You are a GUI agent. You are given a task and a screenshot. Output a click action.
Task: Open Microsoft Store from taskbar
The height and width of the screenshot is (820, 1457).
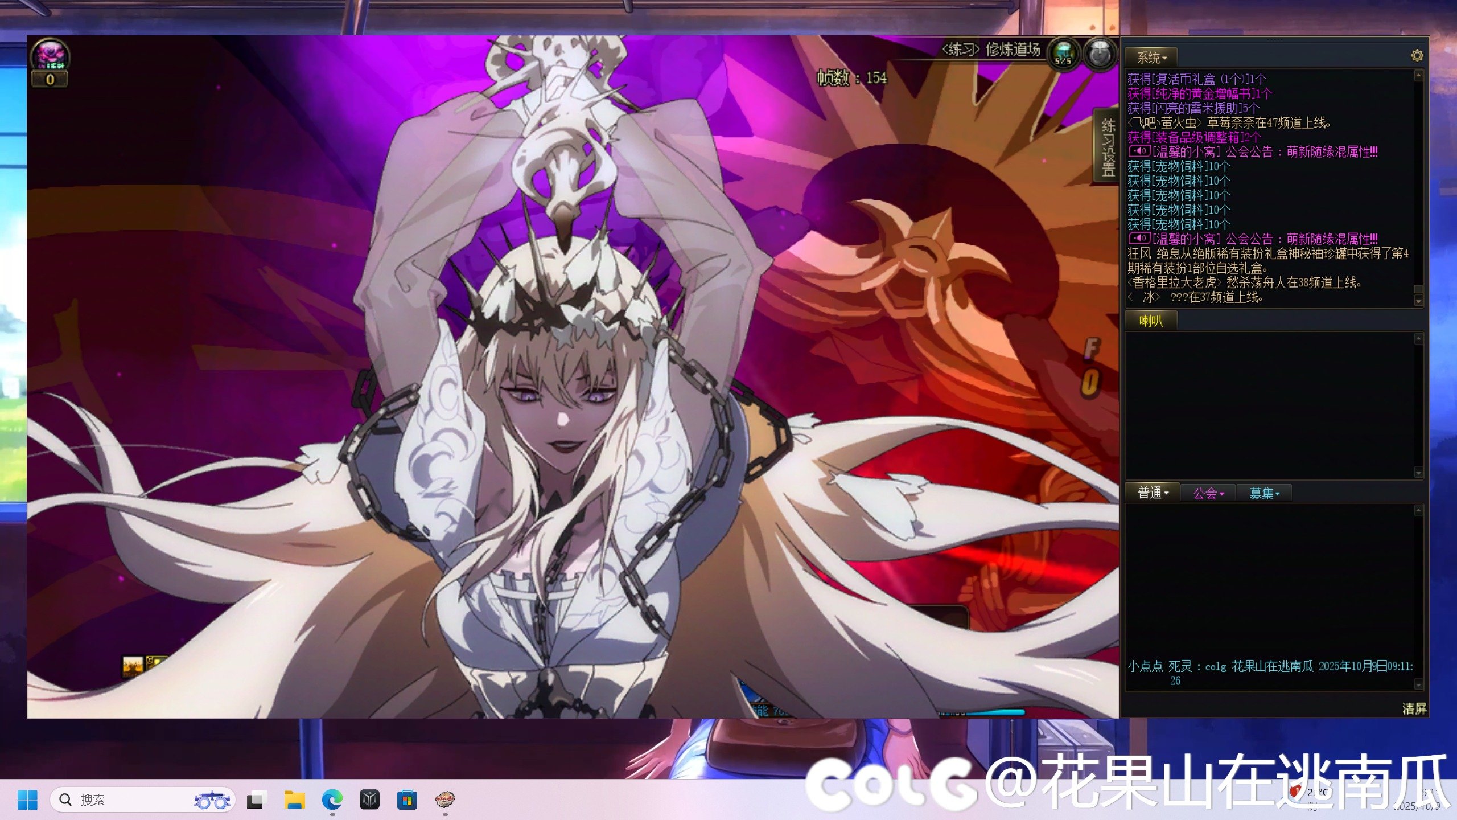point(407,800)
